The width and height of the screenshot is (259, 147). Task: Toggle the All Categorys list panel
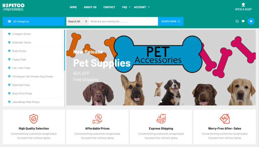coord(34,21)
